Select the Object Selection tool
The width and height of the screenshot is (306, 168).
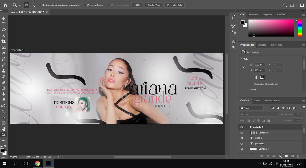coord(4,36)
